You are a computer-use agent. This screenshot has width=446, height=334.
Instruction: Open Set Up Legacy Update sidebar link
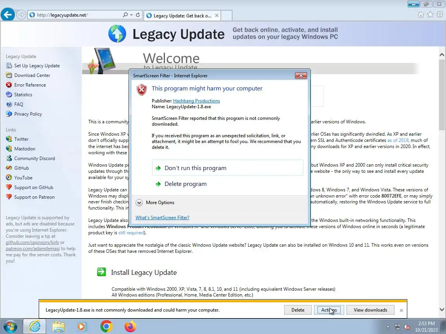(x=37, y=66)
